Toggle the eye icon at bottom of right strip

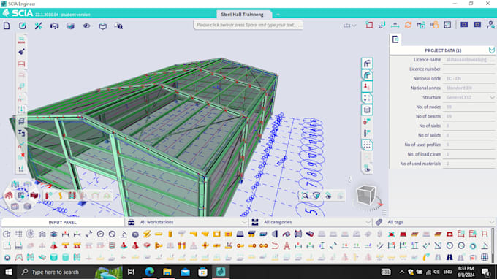pyautogui.click(x=367, y=169)
